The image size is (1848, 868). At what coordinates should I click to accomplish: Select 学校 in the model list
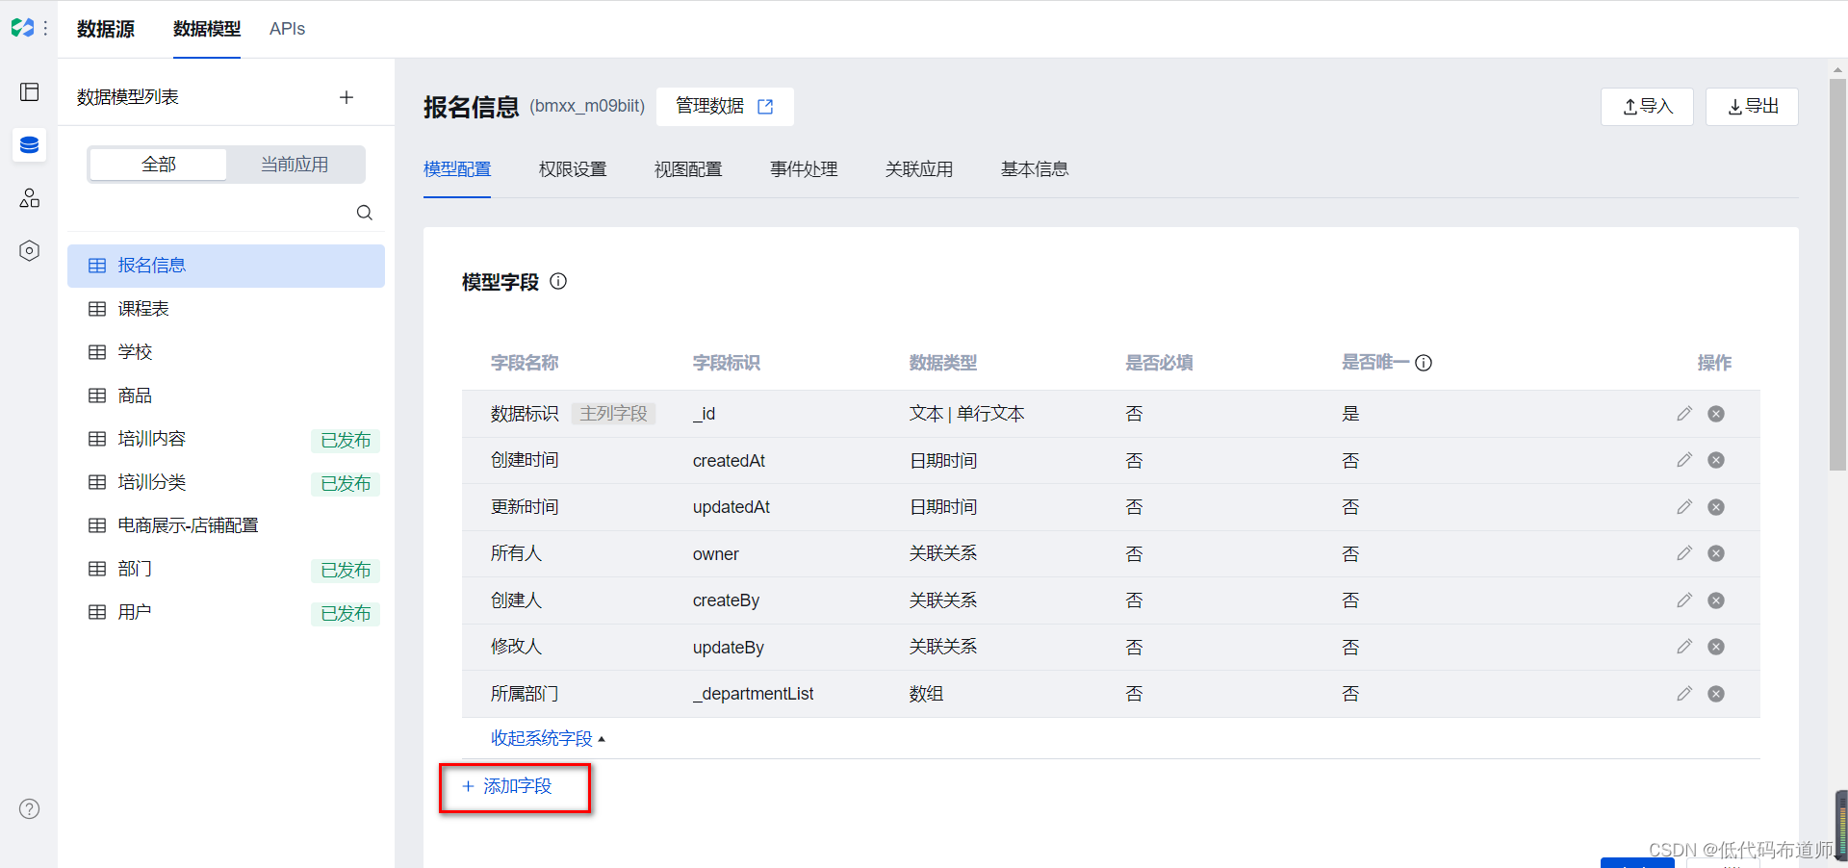tap(226, 352)
